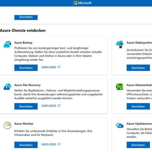Open Learn more link for Azure Backup
The width and height of the screenshot is (152, 152).
tap(49, 67)
